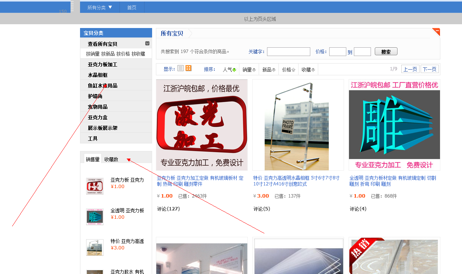Viewport: 462px width, 274px height.
Task: Click the sort arrow icon next to 新品
Action: [x=273, y=69]
